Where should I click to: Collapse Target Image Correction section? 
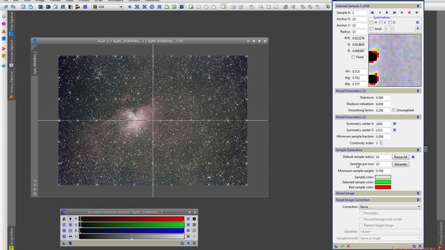(418, 200)
